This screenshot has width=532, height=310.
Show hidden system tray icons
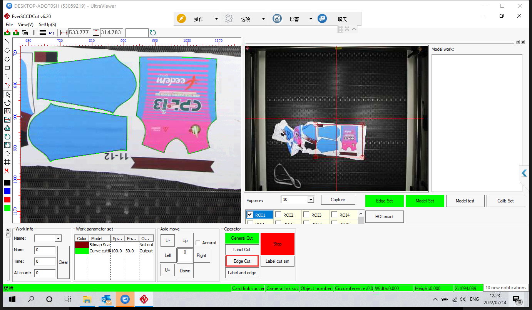[435, 299]
